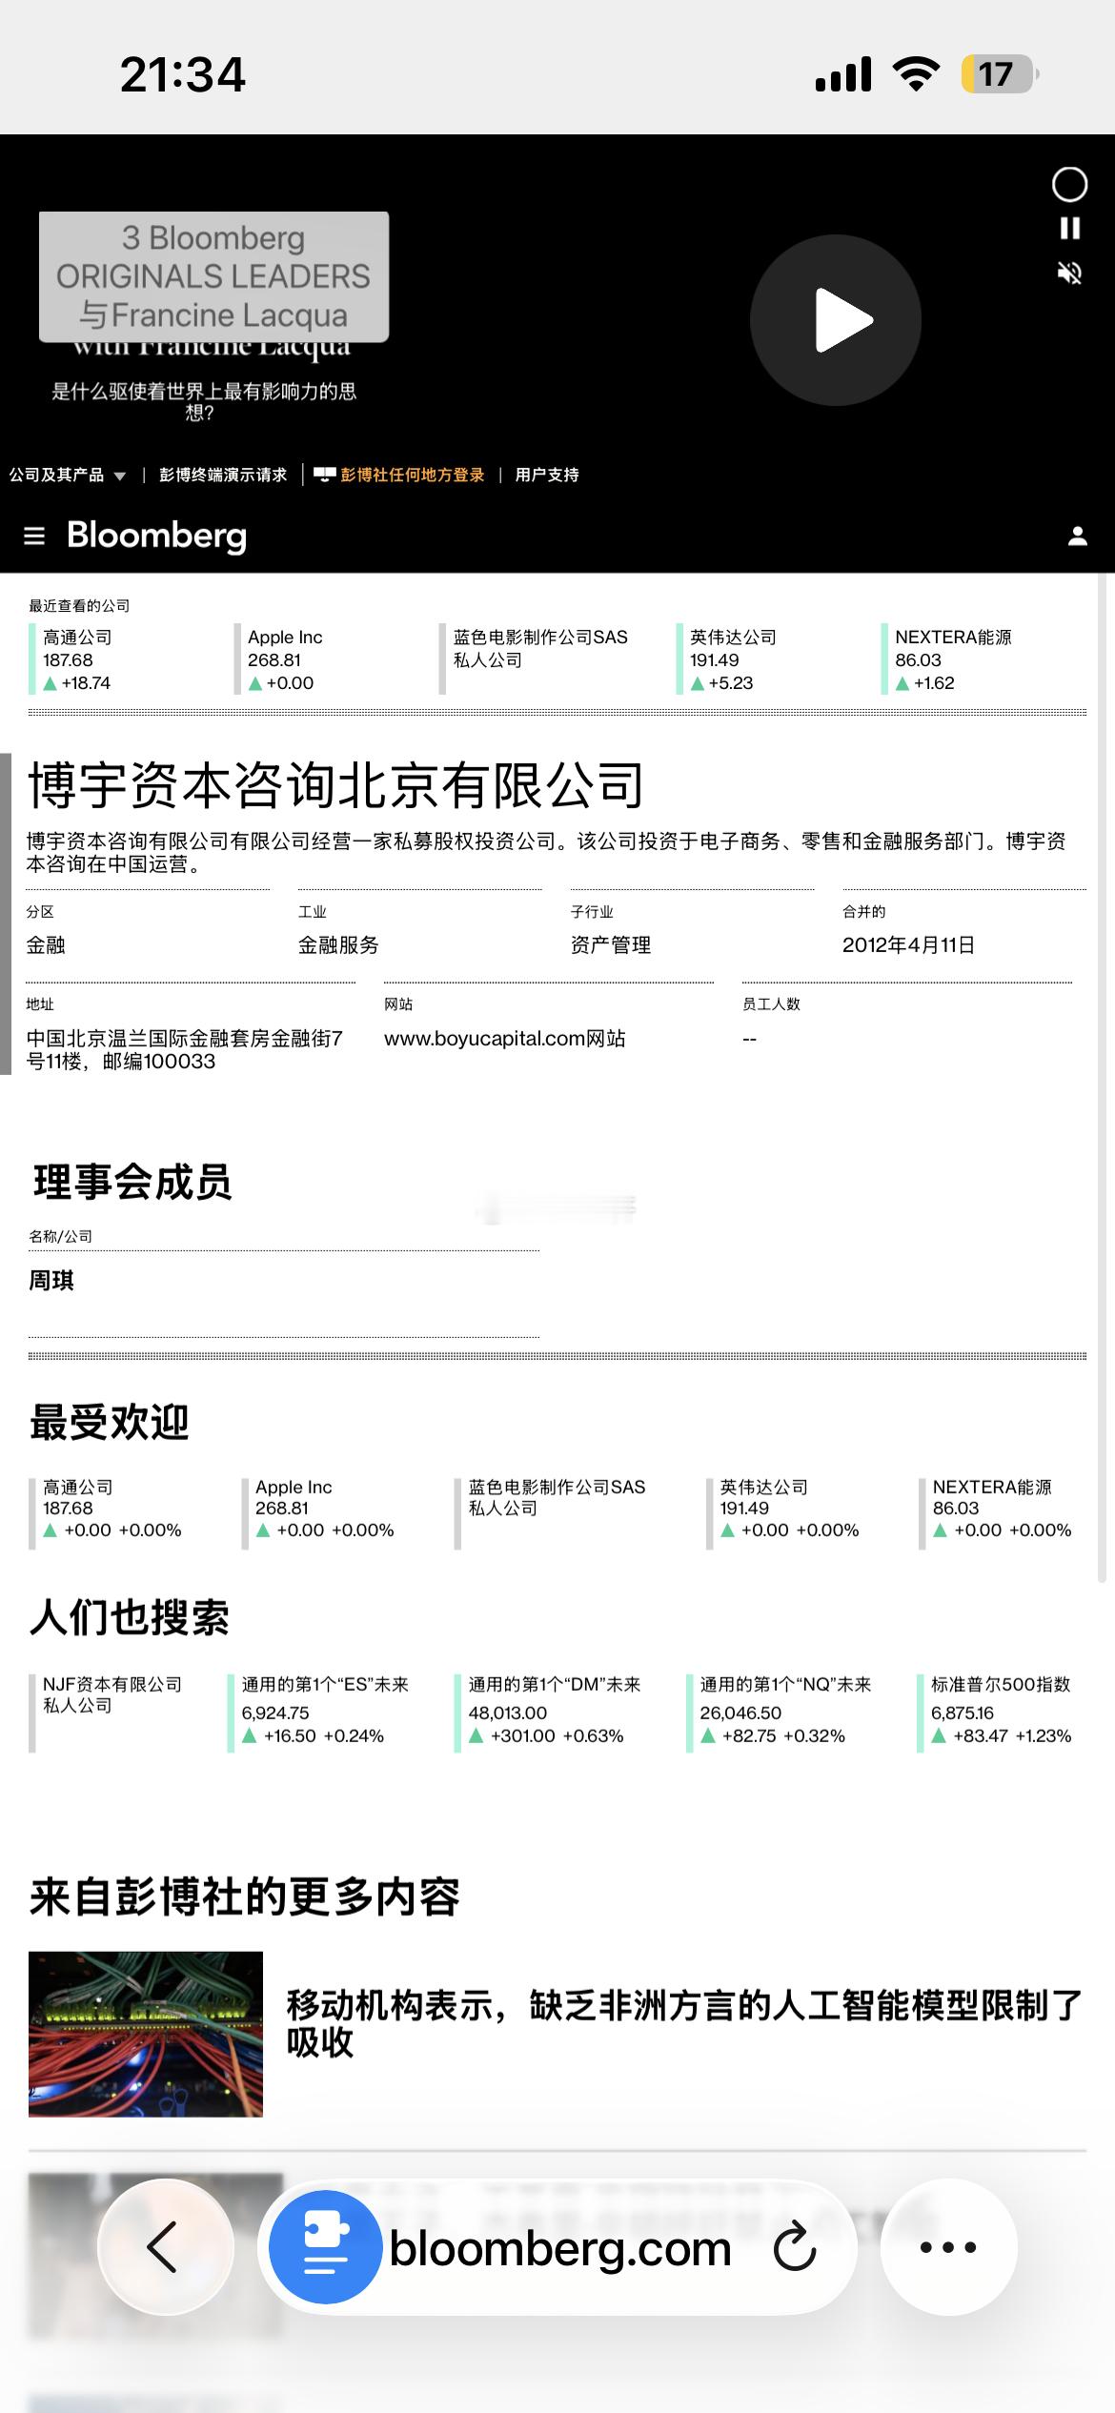Visit www.boyucapital.com website link
The width and height of the screenshot is (1115, 2413).
click(505, 1039)
